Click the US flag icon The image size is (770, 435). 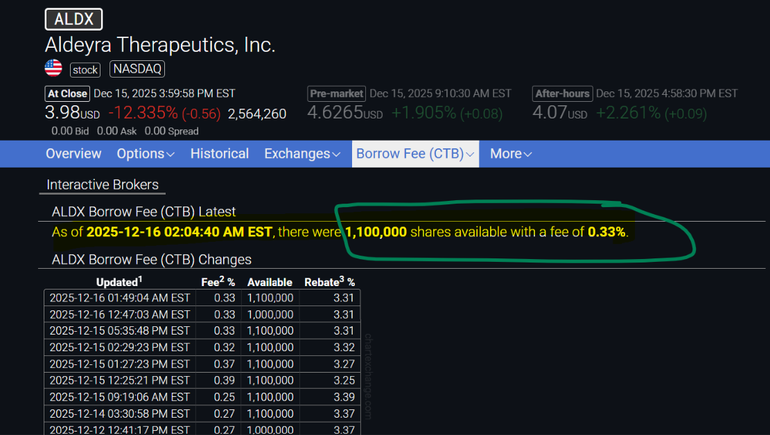pos(53,69)
